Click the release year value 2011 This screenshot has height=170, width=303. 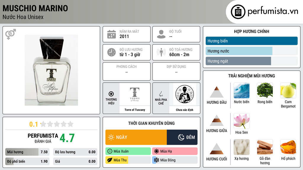click(x=124, y=36)
